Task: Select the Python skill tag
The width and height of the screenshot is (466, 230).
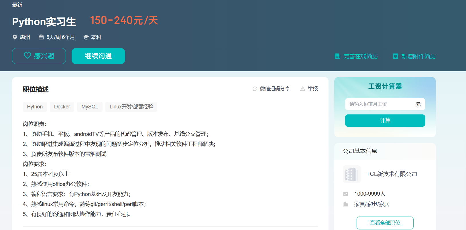Action: coord(35,107)
